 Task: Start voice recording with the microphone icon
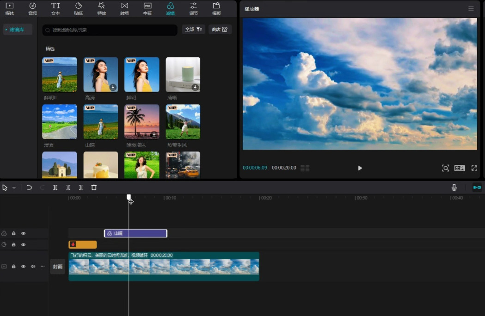click(454, 188)
